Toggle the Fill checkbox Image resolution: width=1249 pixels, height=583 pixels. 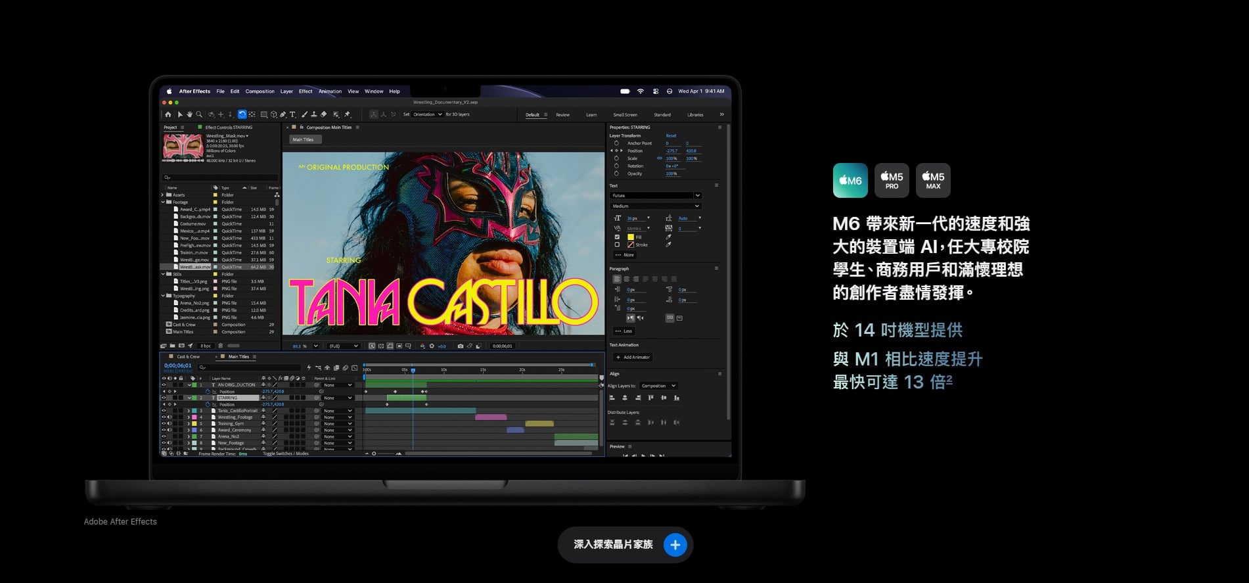617,237
